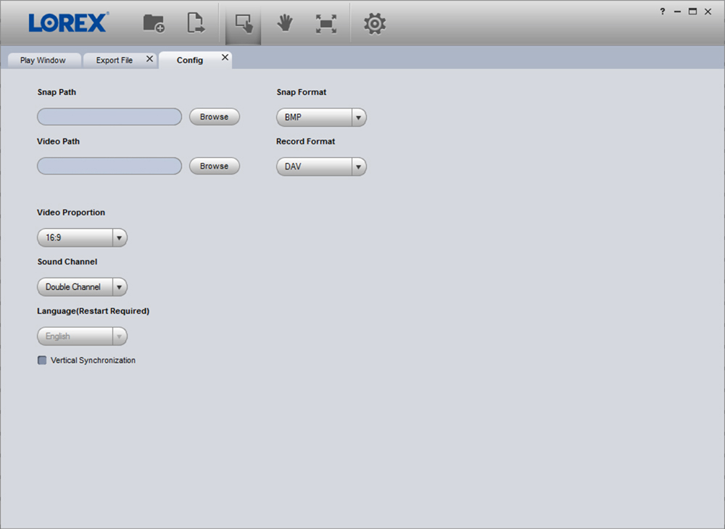The width and height of the screenshot is (725, 529).
Task: Click Browse next to Snap Path
Action: point(215,117)
